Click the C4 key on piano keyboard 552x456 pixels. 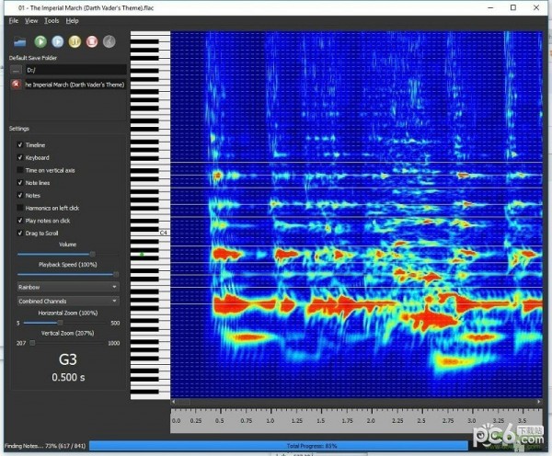(164, 233)
